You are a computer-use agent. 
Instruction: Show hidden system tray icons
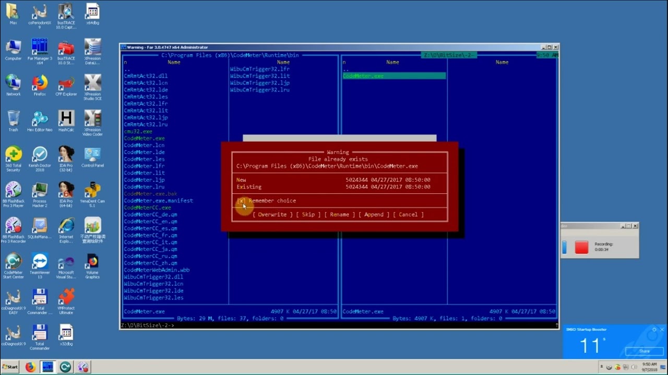coord(603,367)
